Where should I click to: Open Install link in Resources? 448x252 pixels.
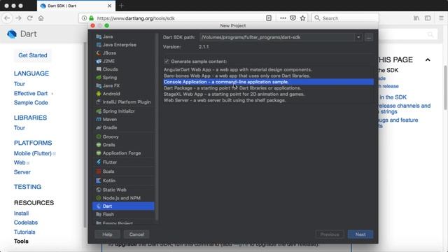pyautogui.click(x=21, y=213)
